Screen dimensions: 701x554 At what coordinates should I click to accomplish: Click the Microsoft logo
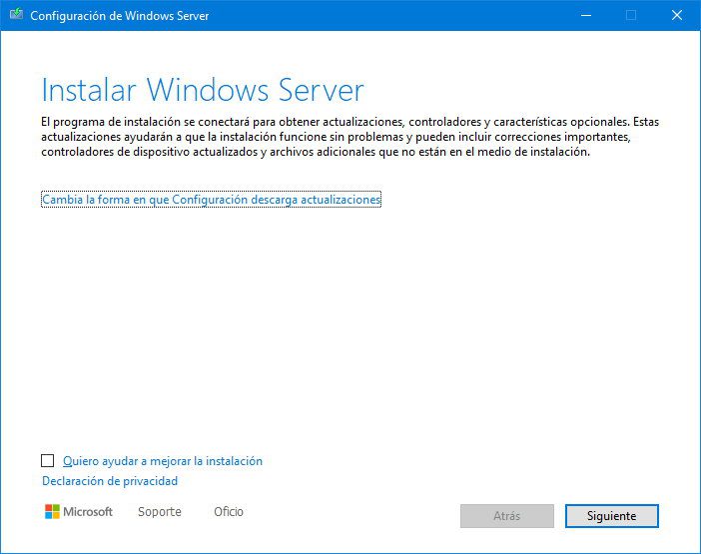pyautogui.click(x=79, y=512)
